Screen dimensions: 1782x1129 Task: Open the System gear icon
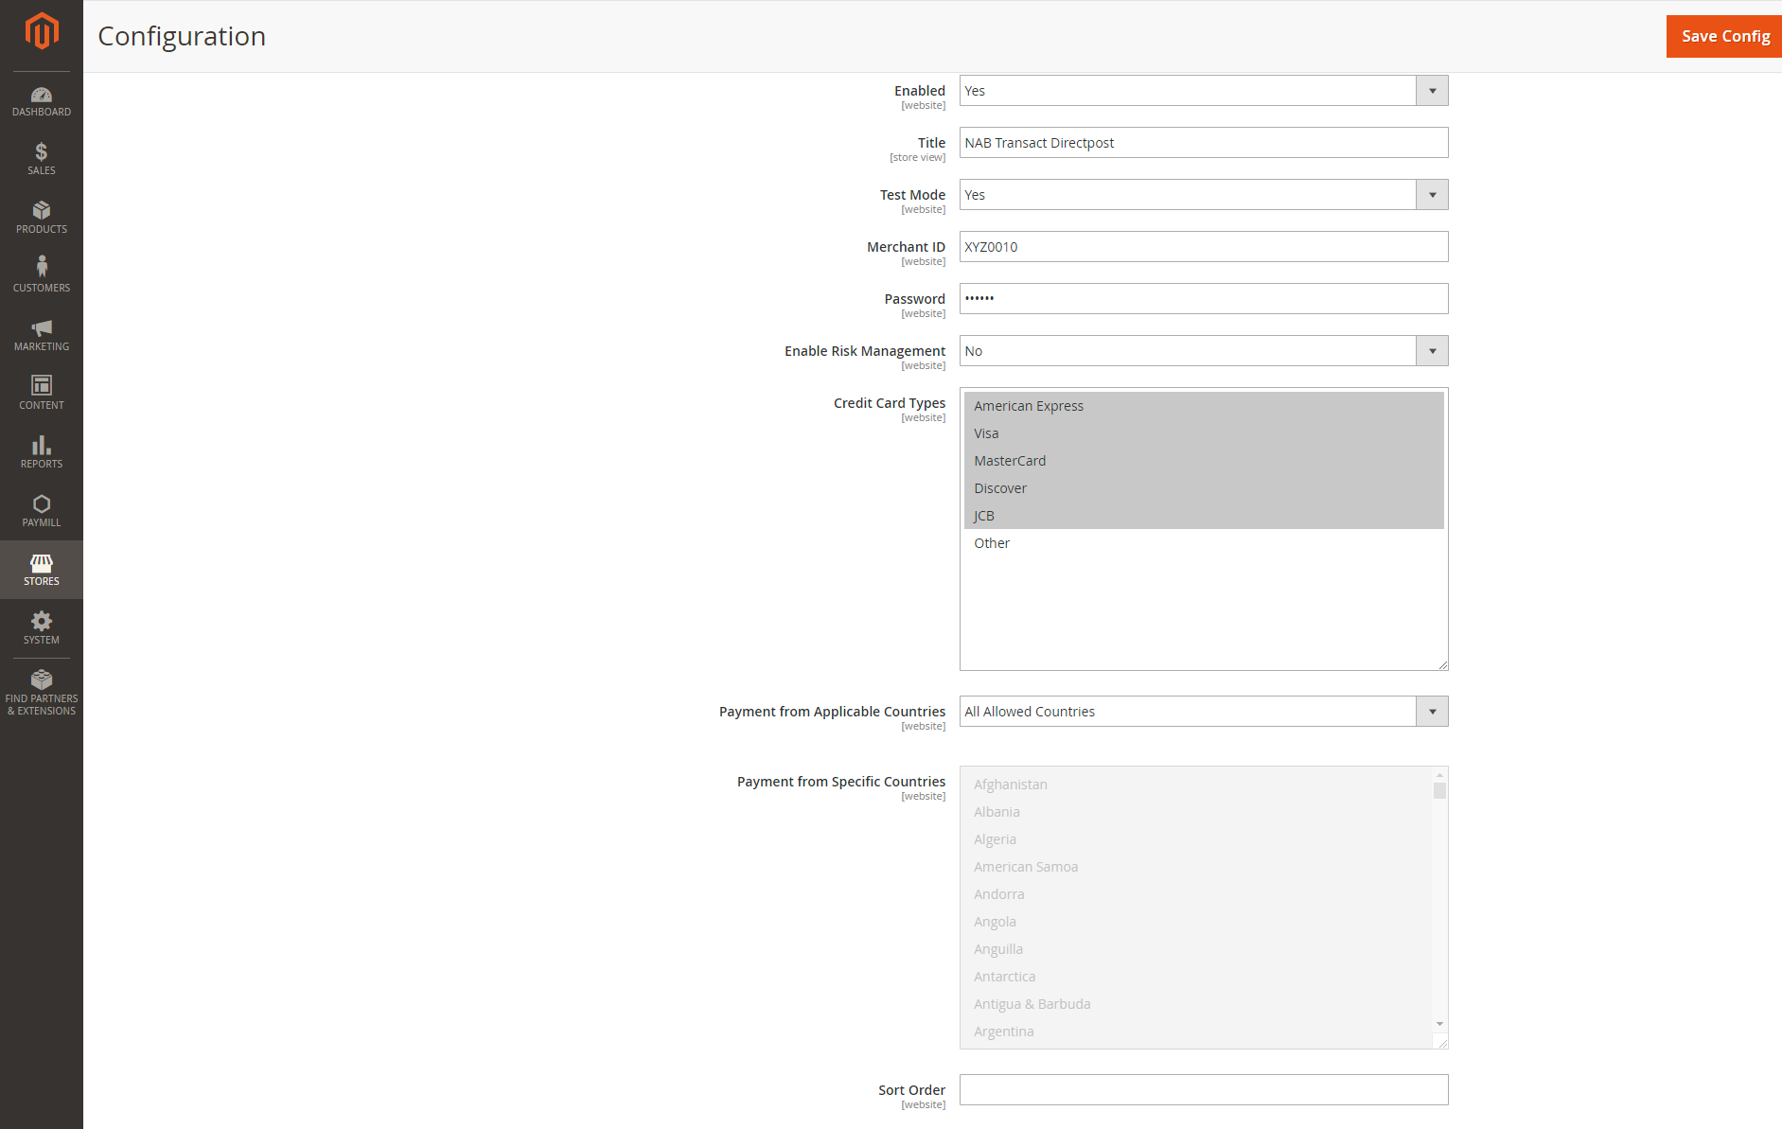pyautogui.click(x=42, y=621)
